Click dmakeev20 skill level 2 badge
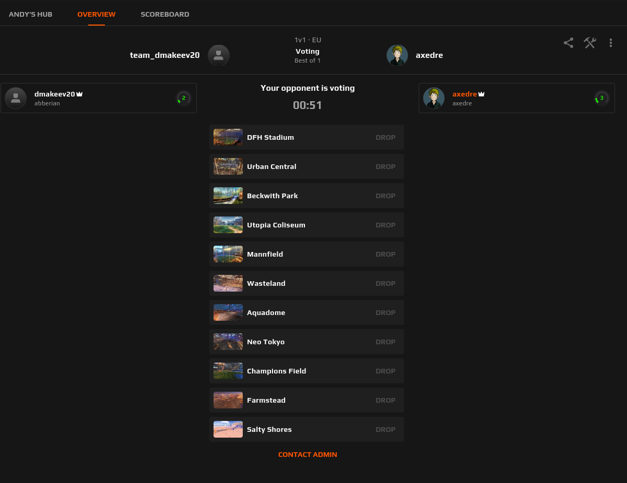Screen dimensions: 627x483 coord(183,98)
